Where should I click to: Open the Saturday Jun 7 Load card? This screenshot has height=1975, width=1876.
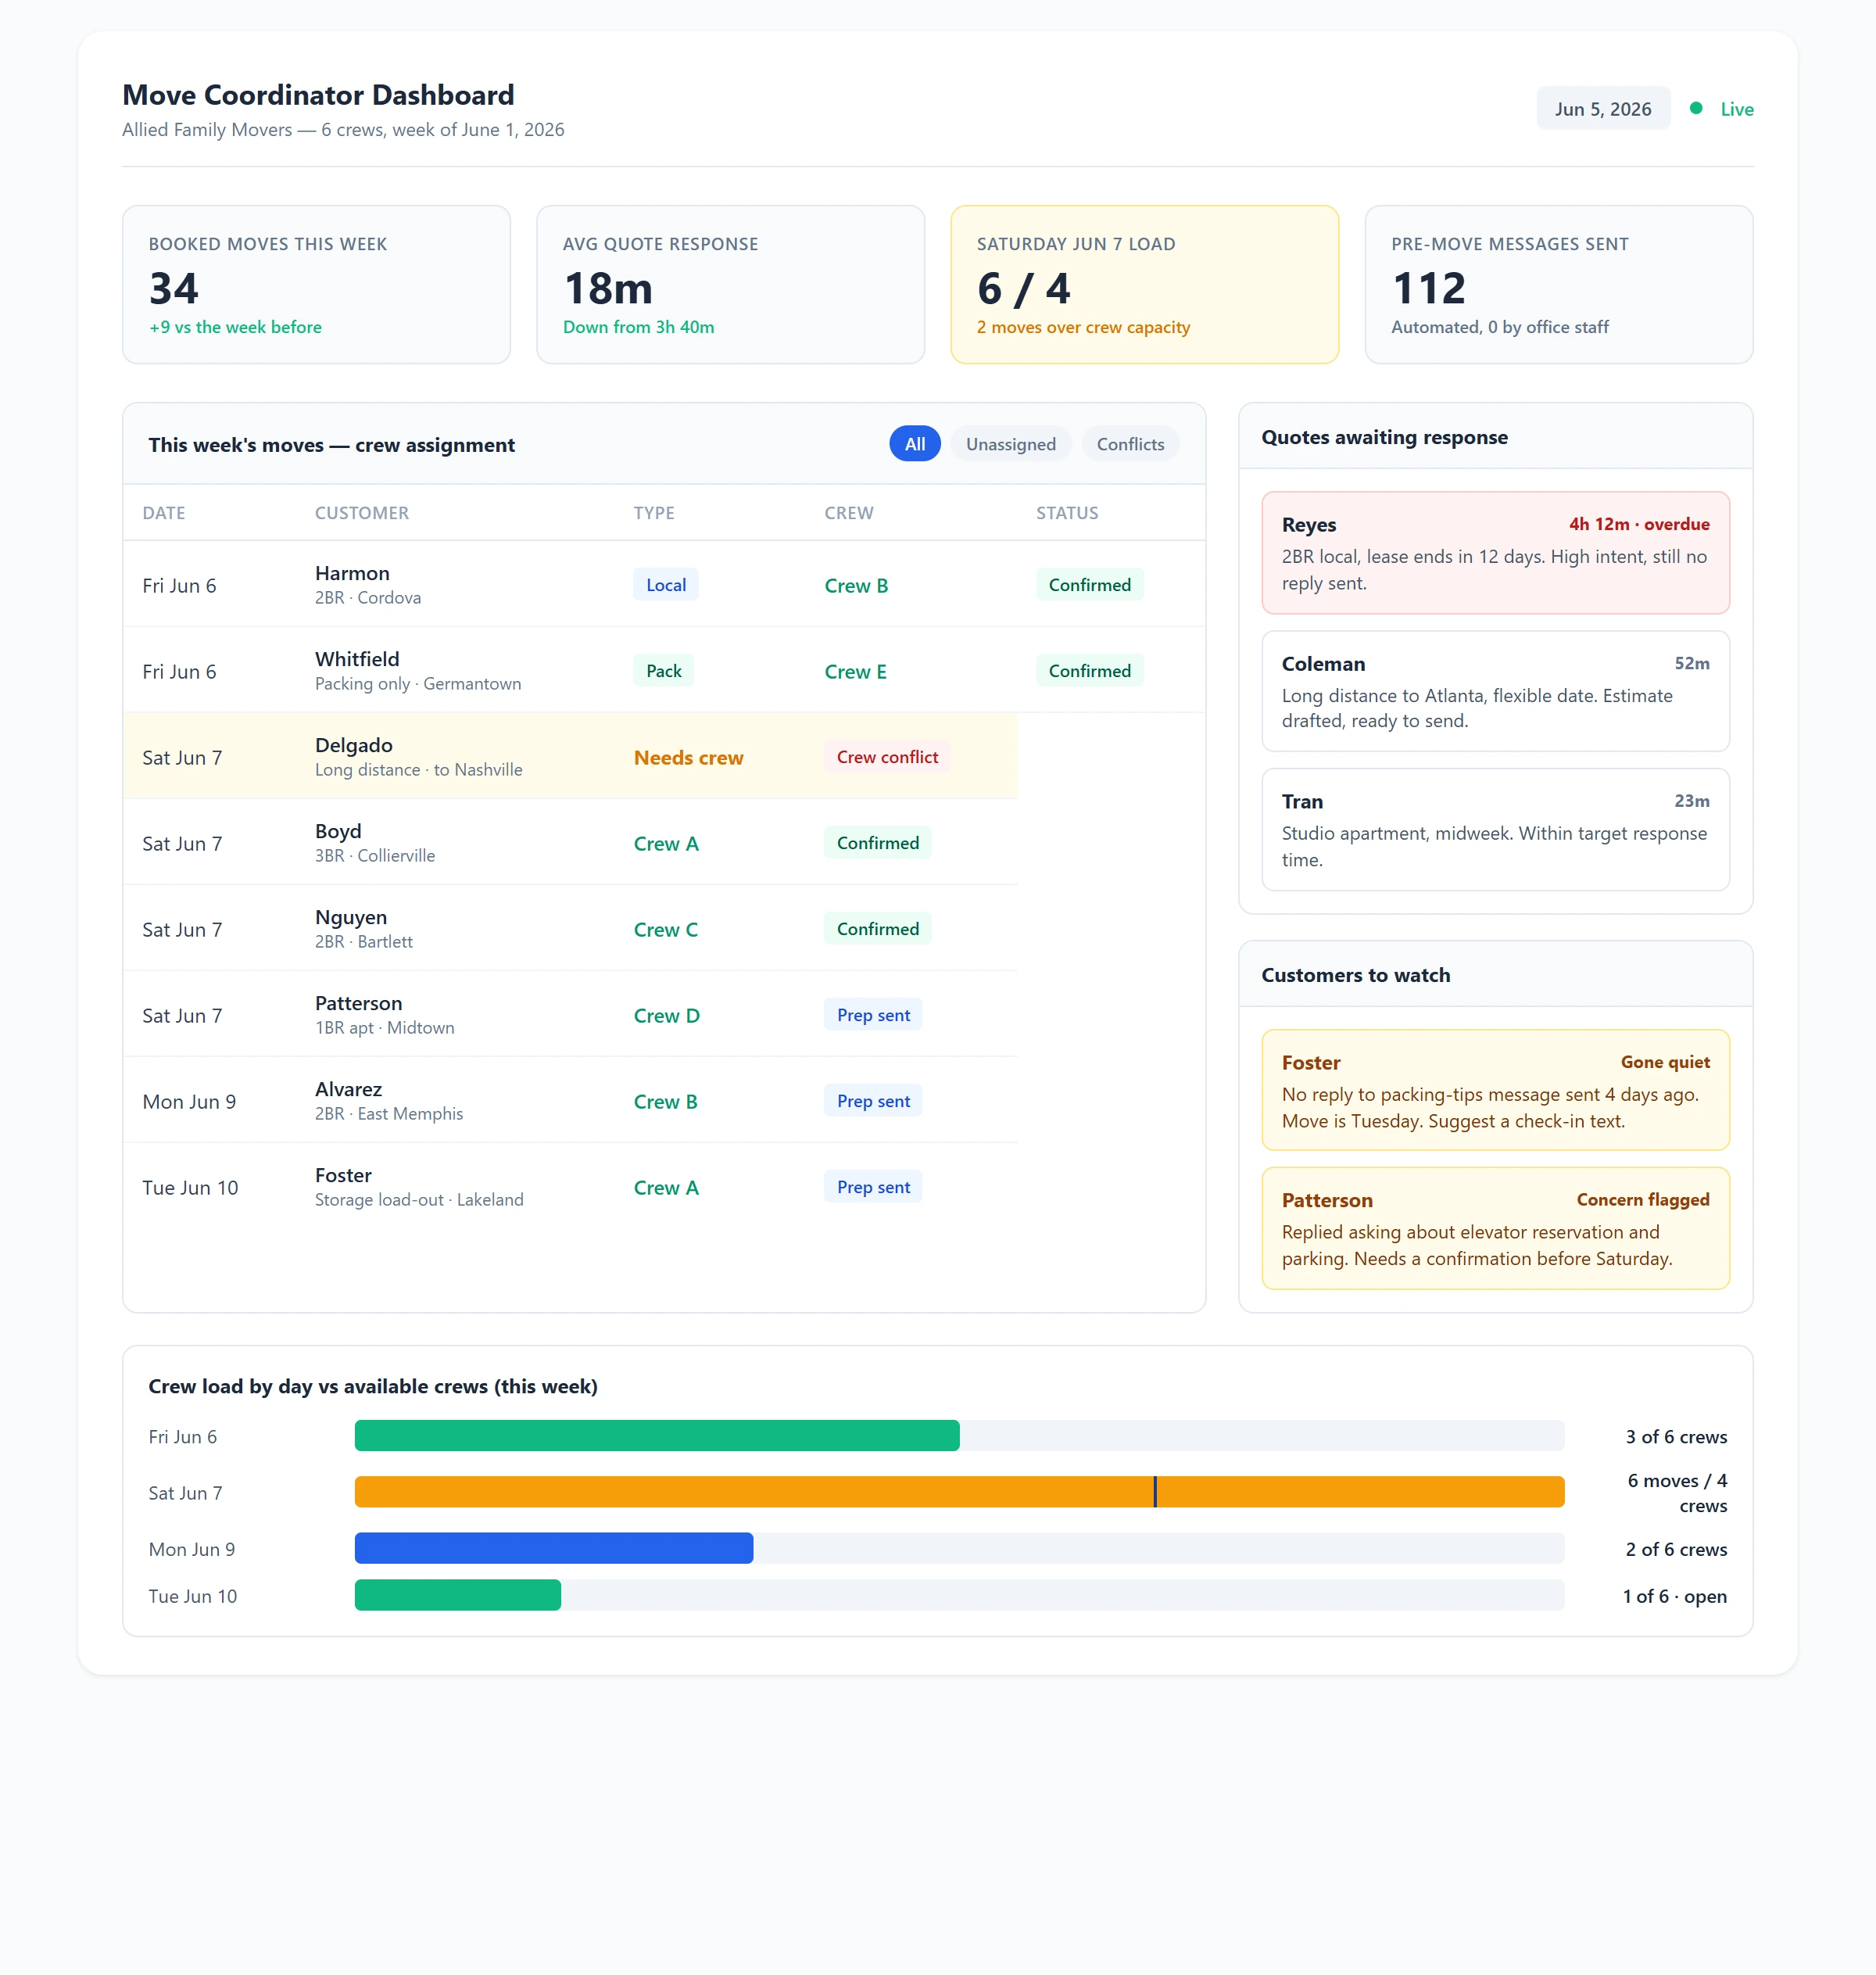point(1144,284)
